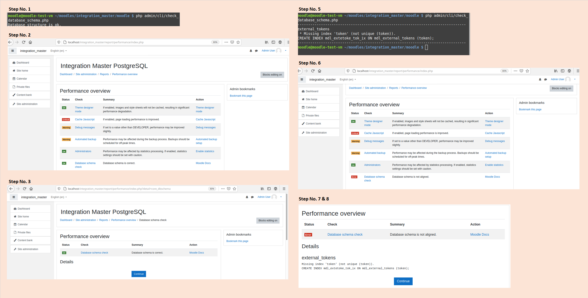Click Bookmark this page in Step 6
This screenshot has height=298, width=588.
point(530,110)
